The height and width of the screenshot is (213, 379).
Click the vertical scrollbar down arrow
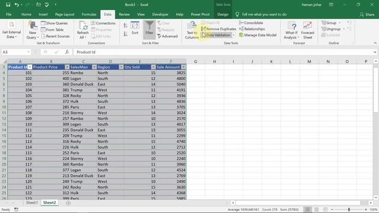pyautogui.click(x=376, y=198)
